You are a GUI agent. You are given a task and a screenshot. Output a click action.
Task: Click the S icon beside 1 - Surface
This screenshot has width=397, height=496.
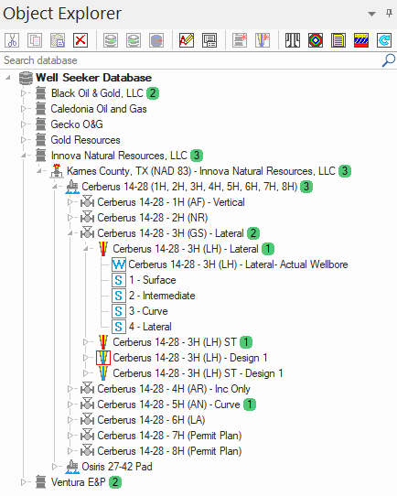tap(119, 280)
